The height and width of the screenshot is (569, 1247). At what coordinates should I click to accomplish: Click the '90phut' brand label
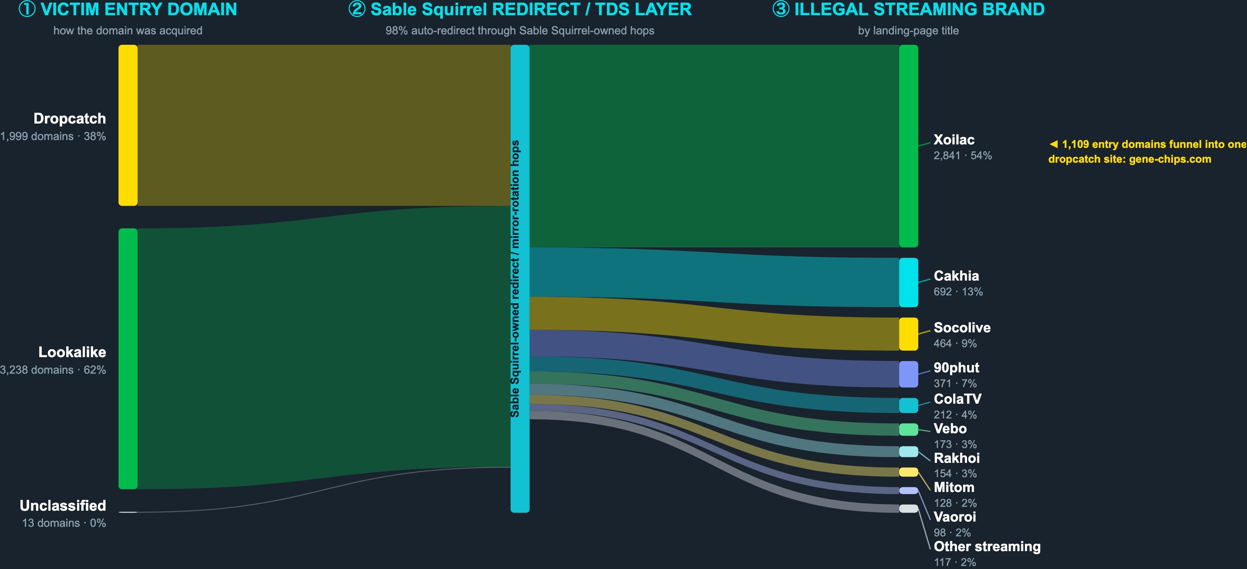pyautogui.click(x=956, y=368)
